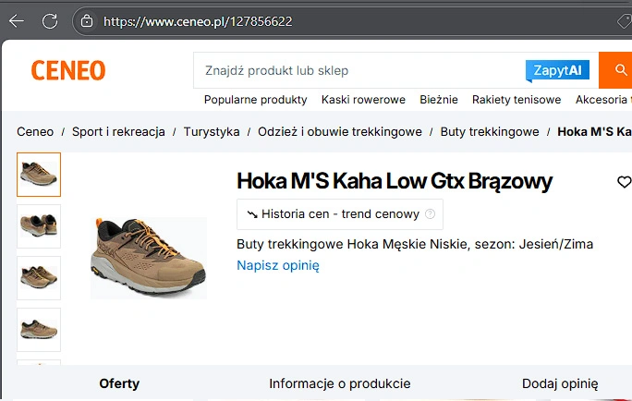The width and height of the screenshot is (632, 401).
Task: Open Rakiety tenisowe link
Action: pos(517,100)
